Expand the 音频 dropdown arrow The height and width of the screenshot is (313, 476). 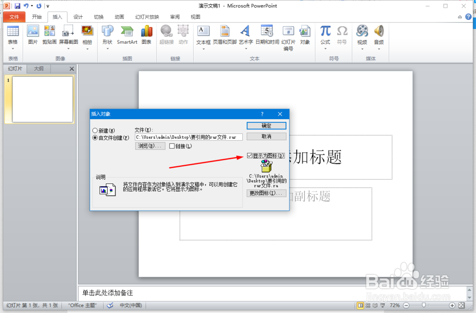(x=379, y=49)
